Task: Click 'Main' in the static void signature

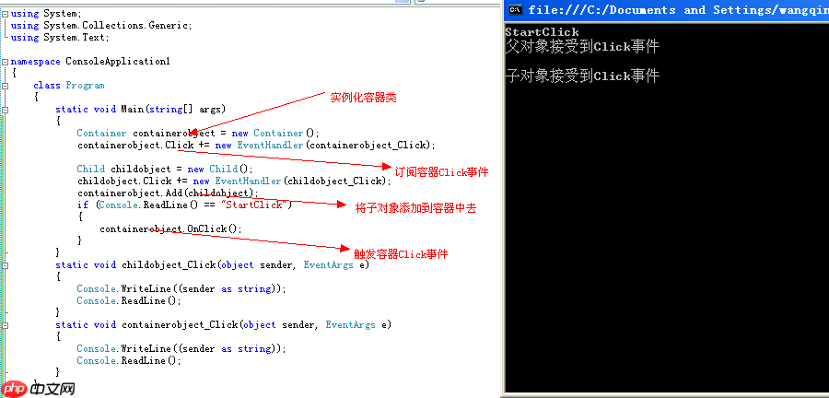Action: coord(132,110)
